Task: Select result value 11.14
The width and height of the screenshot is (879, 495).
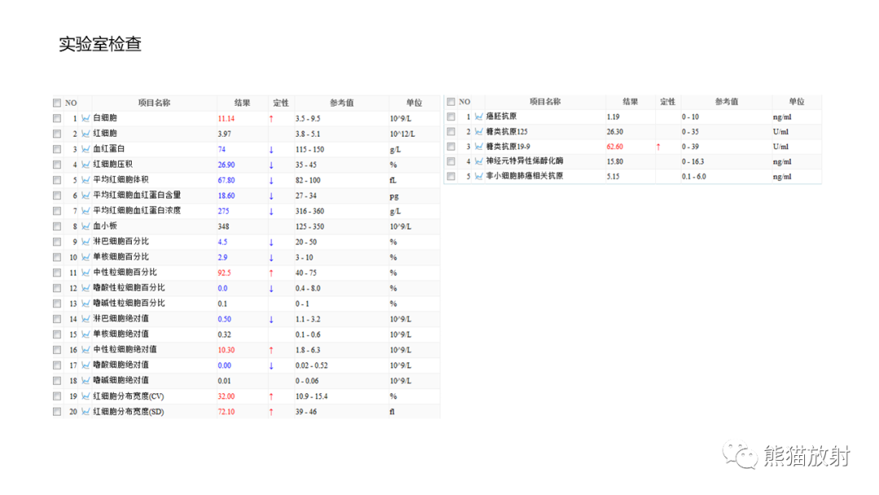Action: [x=226, y=119]
